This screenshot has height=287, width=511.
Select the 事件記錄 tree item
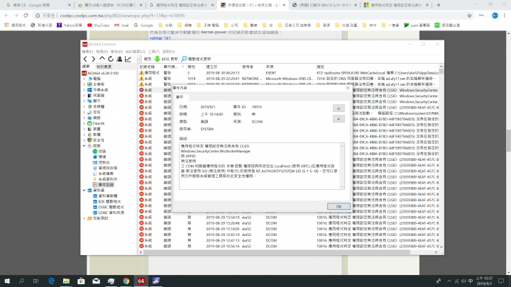point(104,184)
